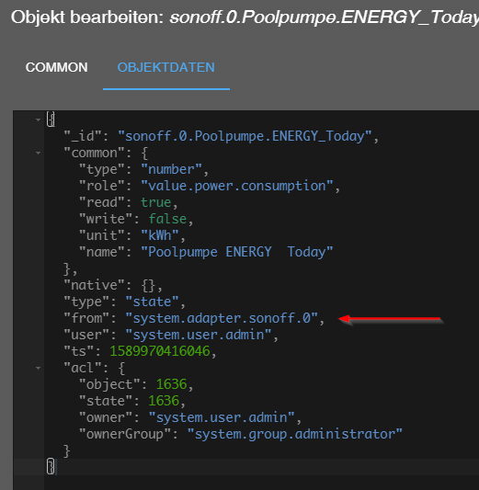
Task: Place cursor in the "unit" kWh value
Action: coord(160,235)
